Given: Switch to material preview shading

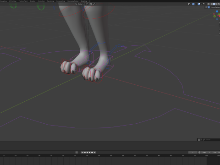Looking at the screenshot, I should coord(216,4).
